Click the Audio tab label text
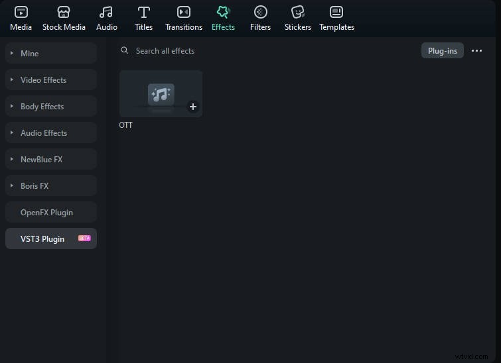501x363 pixels. click(107, 27)
